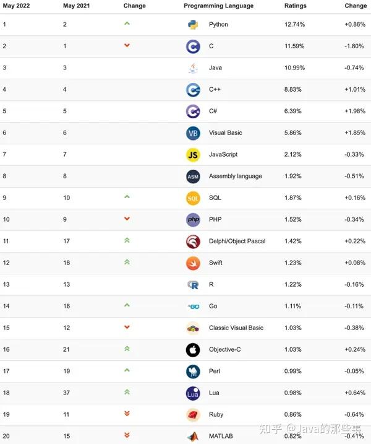This screenshot has width=371, height=444.
Task: Click the Swift bird icon
Action: click(193, 263)
